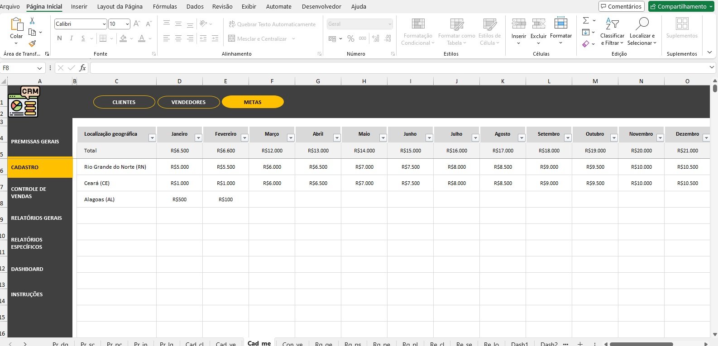
Task: Click the AutoSum sigma icon
Action: (586, 21)
